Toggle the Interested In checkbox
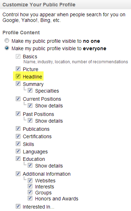131x211 pixels. tap(18, 206)
